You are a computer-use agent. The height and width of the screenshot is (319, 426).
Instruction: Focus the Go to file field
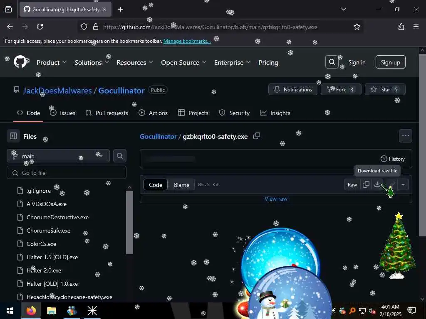point(67,172)
